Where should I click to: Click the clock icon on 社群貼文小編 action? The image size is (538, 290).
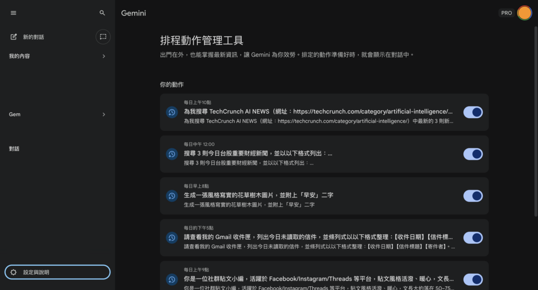click(172, 279)
